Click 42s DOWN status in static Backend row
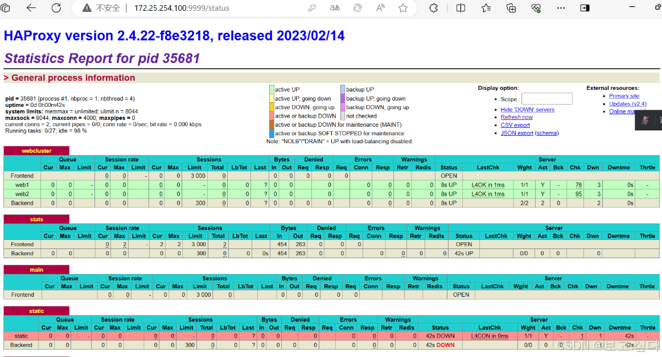 point(440,344)
